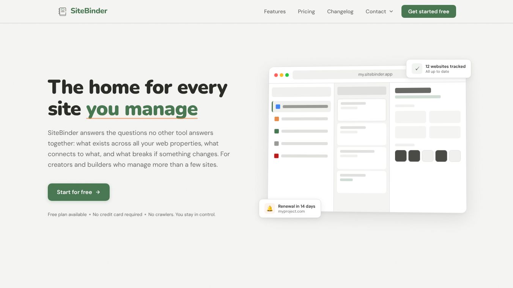
Task: Click the myproject.com text
Action: click(x=291, y=211)
